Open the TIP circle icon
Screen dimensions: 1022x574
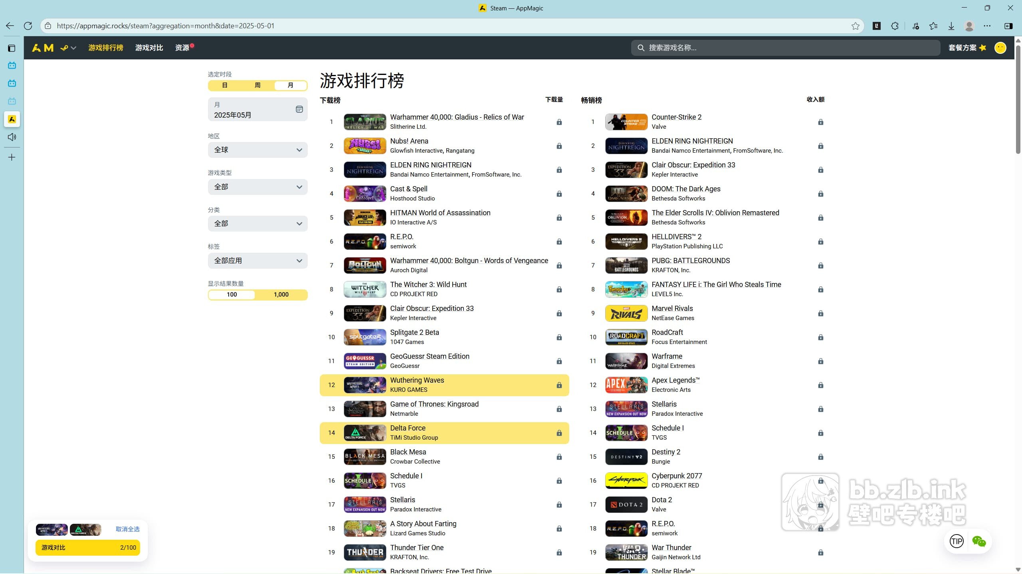tap(957, 541)
